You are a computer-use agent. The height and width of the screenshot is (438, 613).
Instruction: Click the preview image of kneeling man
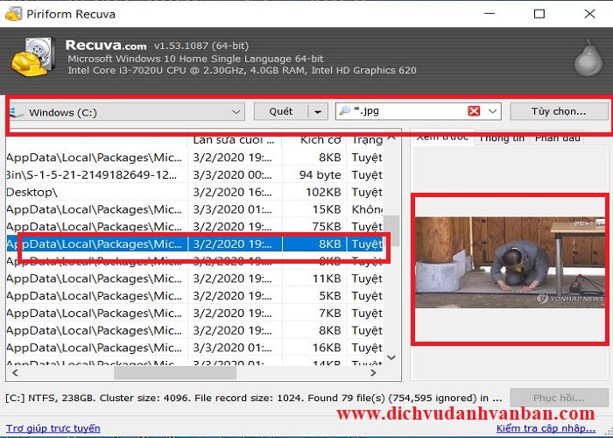click(510, 263)
